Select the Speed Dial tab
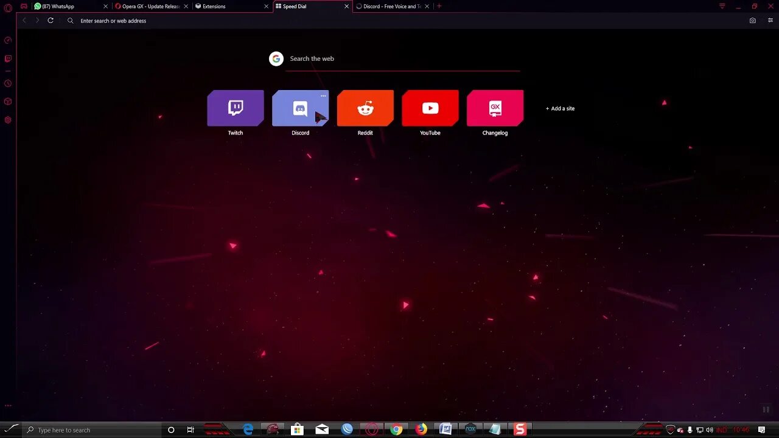This screenshot has height=438, width=779. pyautogui.click(x=312, y=6)
